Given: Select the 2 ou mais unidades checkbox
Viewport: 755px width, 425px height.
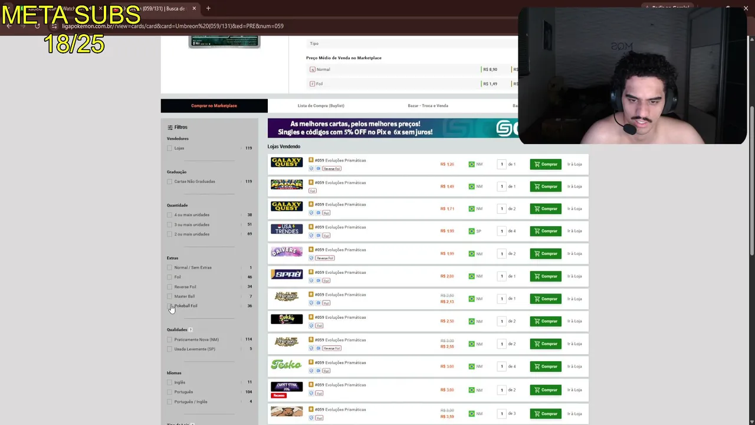Looking at the screenshot, I should 170,234.
